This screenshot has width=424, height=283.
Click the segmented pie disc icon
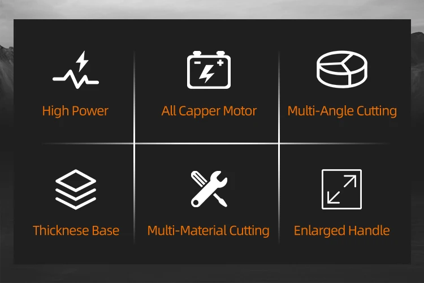pos(342,69)
